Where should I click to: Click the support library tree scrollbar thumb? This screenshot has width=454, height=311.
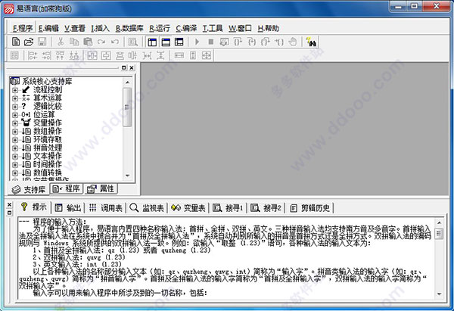[127, 107]
